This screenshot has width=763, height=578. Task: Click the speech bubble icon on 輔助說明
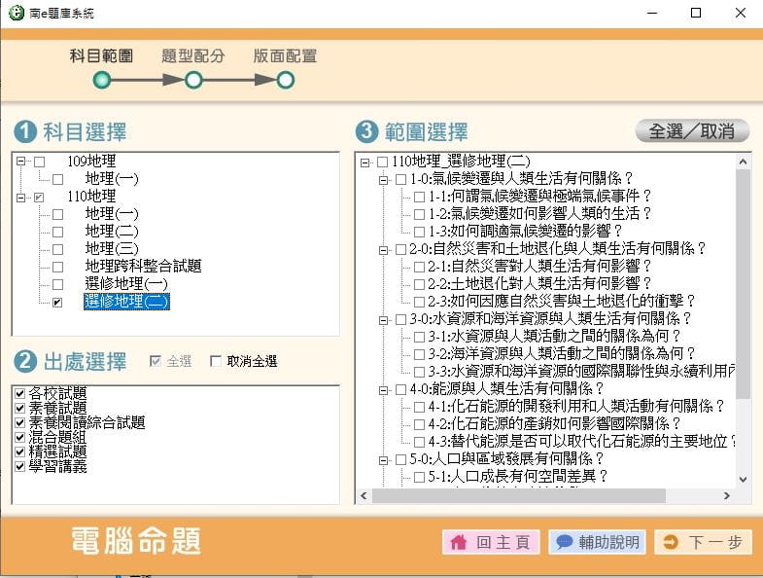(564, 542)
